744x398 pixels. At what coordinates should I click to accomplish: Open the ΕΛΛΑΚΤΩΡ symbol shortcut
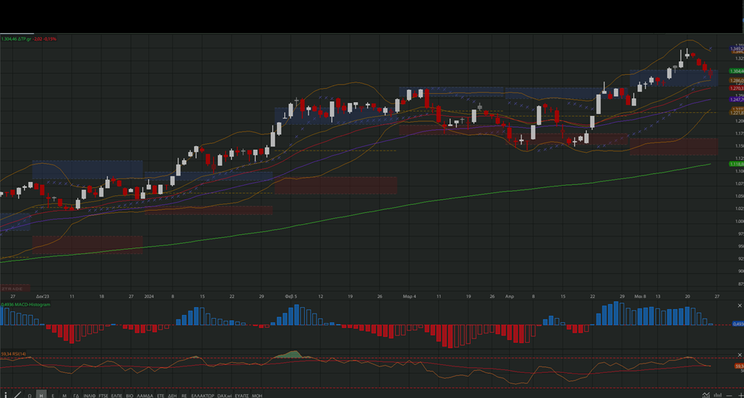coord(203,396)
